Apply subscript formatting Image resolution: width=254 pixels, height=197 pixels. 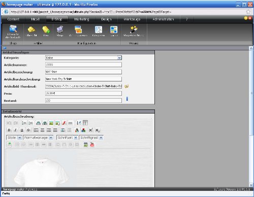pyautogui.click(x=98, y=130)
